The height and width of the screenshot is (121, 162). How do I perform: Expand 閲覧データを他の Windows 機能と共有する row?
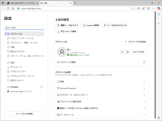[x=101, y=108]
